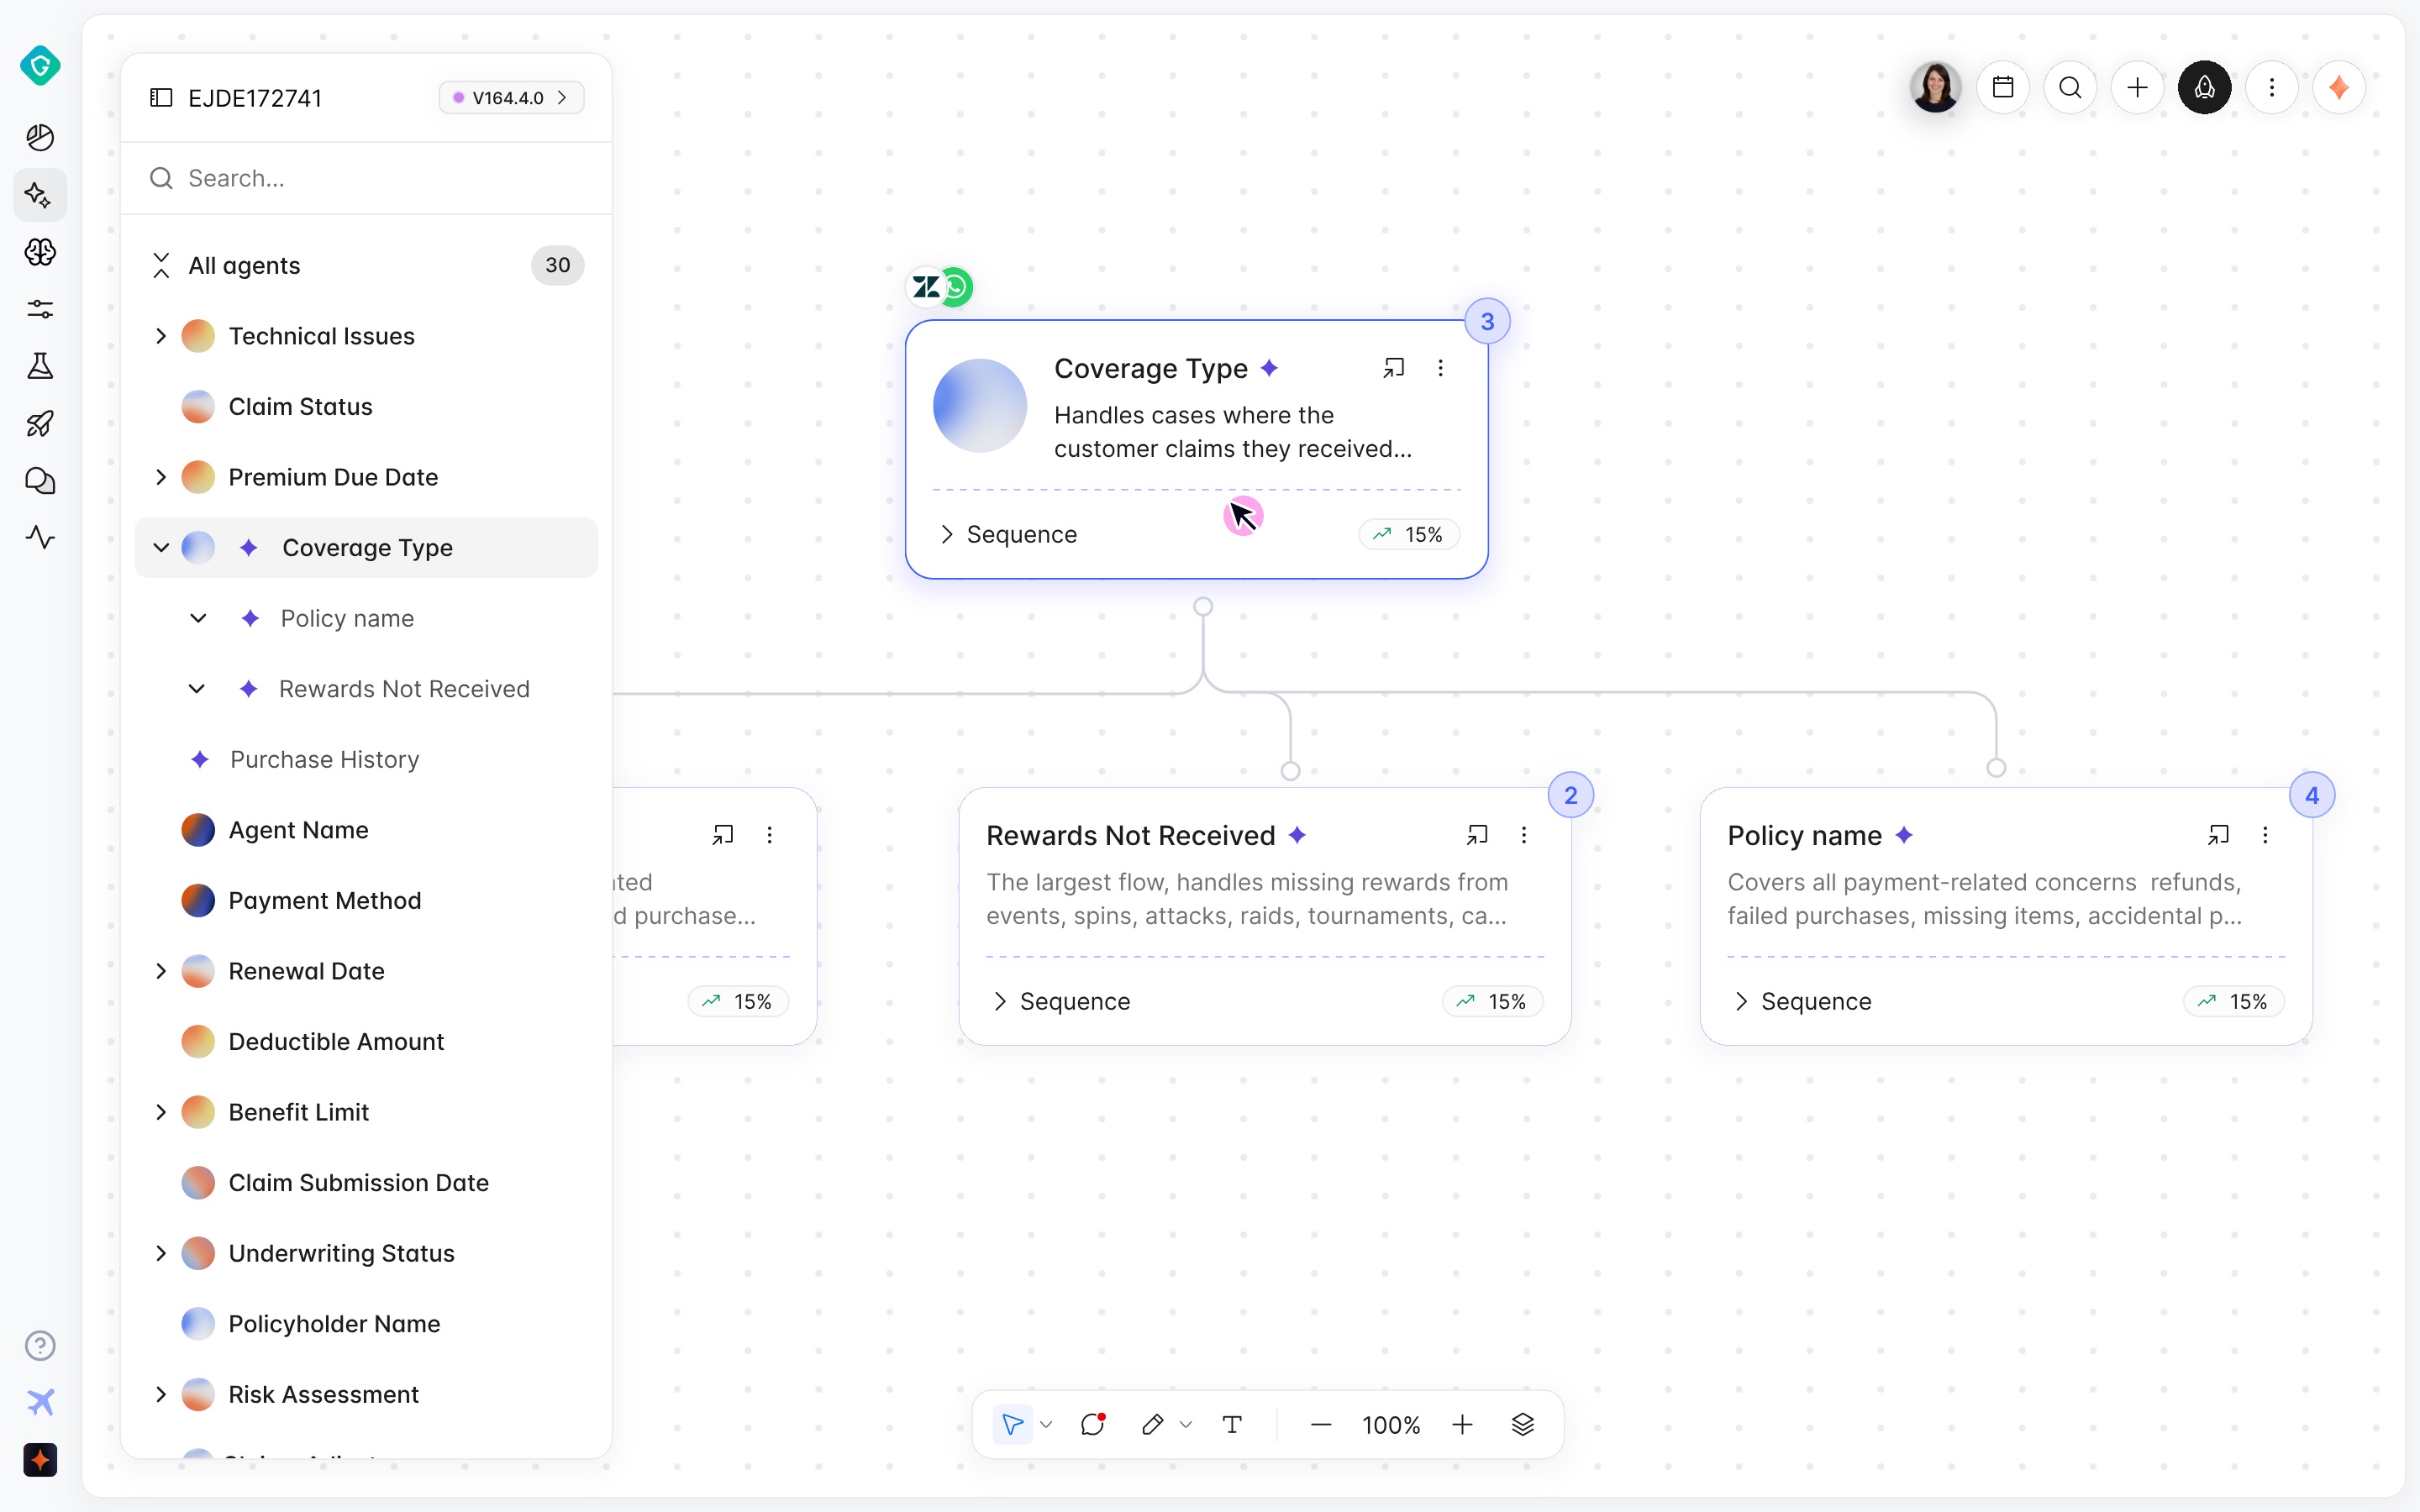Click the black rocket launch button
The width and height of the screenshot is (2420, 1512).
pyautogui.click(x=2204, y=88)
